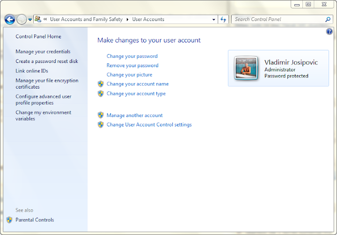The width and height of the screenshot is (337, 235).
Task: Open Change my environment variables
Action: pos(43,116)
